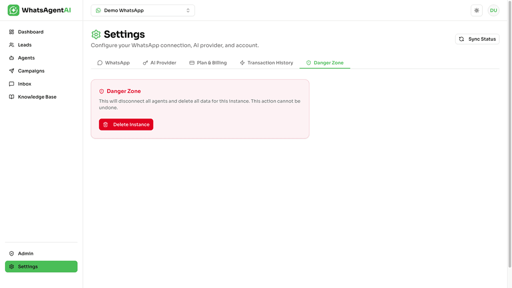Image resolution: width=512 pixels, height=288 pixels.
Task: Expand the instance selector chevrons
Action: click(188, 10)
